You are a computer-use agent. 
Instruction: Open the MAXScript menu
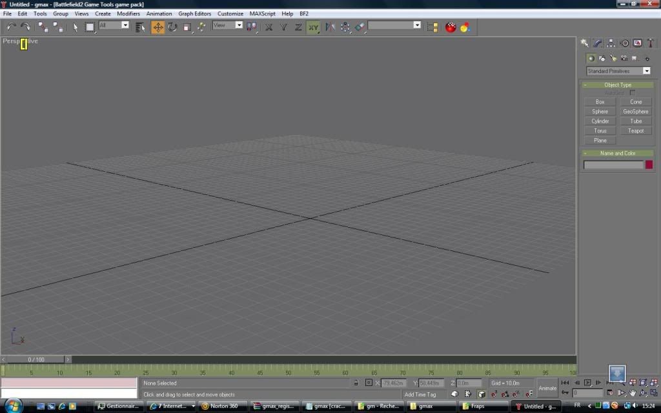pos(262,14)
